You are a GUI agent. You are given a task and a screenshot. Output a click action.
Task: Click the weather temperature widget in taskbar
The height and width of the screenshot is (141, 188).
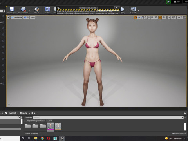coord(173,139)
